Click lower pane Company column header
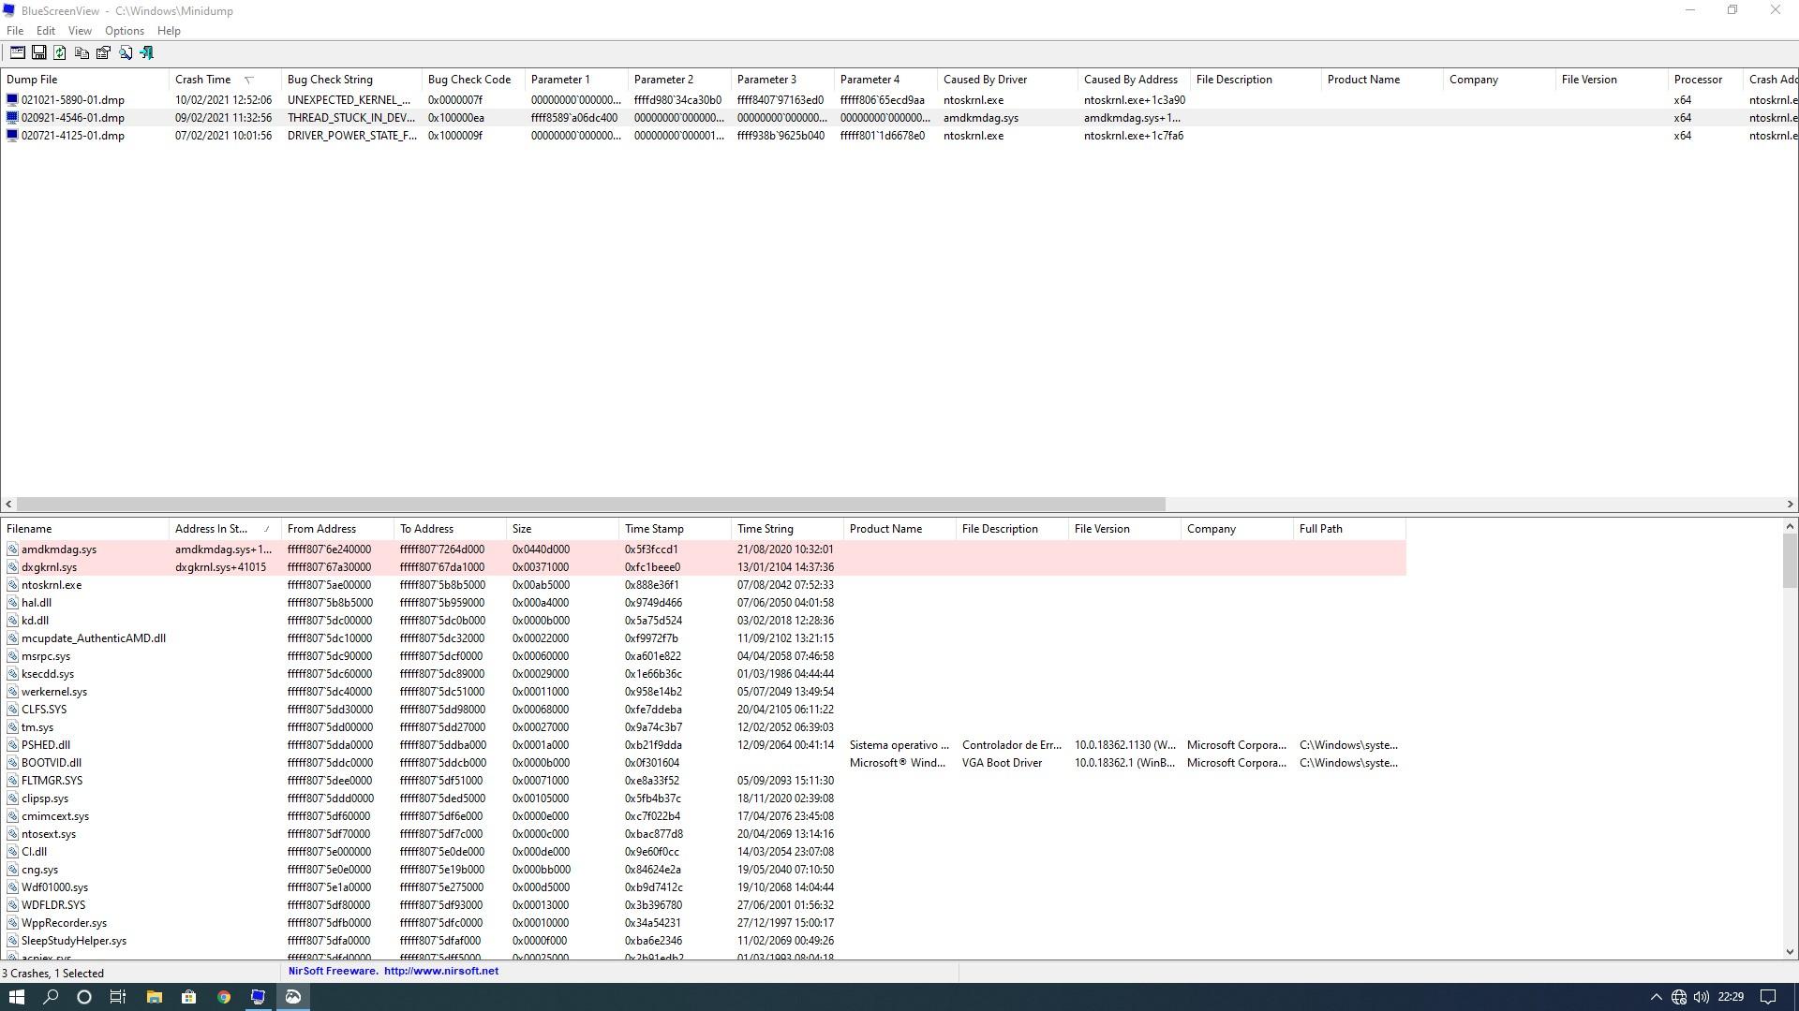This screenshot has width=1799, height=1011. 1237,529
